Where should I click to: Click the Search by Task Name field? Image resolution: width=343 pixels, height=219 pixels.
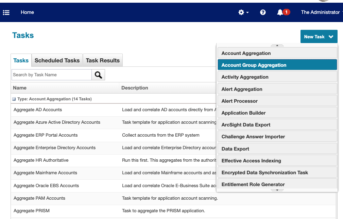[51, 75]
